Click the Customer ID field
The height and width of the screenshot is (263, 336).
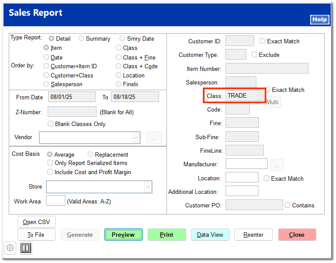point(240,41)
